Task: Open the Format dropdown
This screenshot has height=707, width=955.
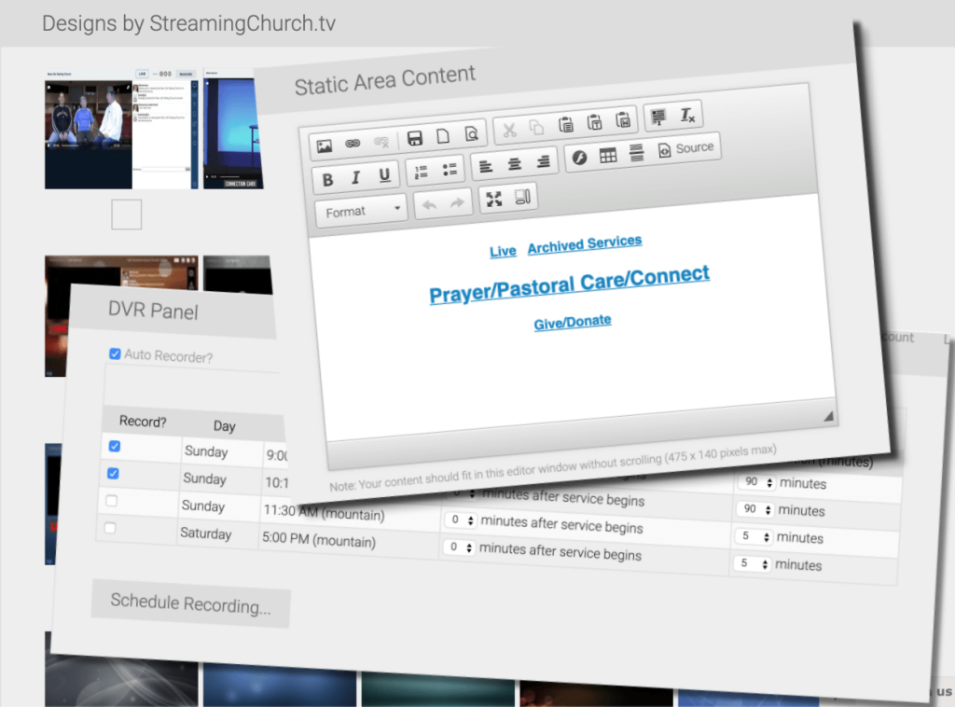Action: pos(360,212)
